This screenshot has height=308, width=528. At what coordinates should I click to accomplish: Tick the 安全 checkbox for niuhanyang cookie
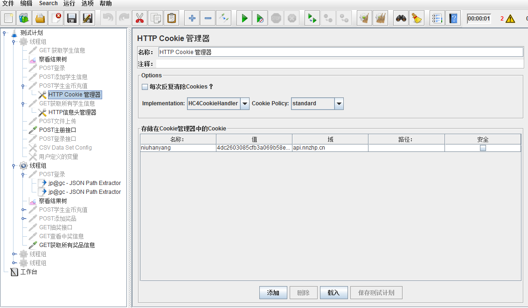coord(483,148)
